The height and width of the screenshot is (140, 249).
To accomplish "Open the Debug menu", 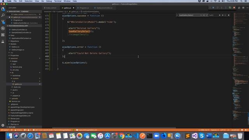I will pos(49,1).
